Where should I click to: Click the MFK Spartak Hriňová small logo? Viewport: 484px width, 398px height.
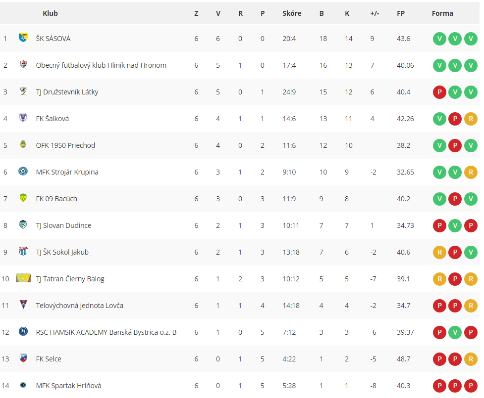(x=23, y=385)
